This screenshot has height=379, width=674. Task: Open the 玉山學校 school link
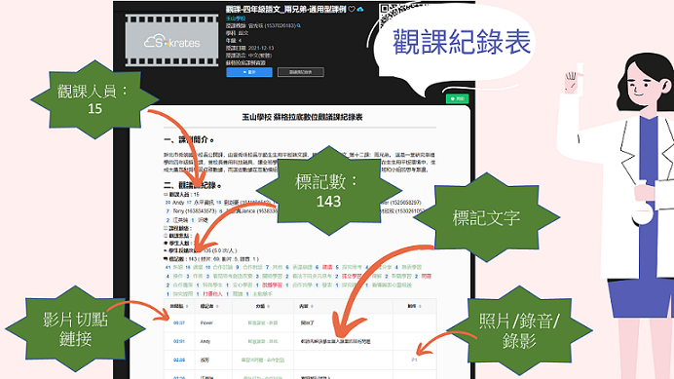point(236,19)
